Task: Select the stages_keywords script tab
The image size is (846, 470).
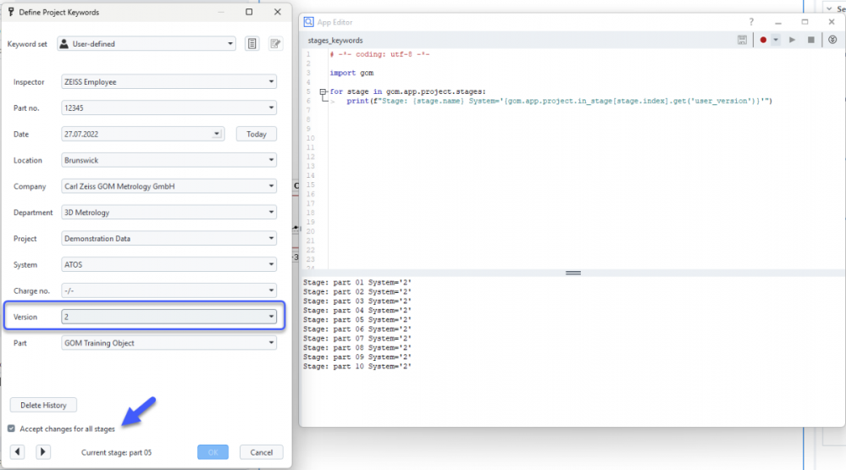Action: (335, 40)
